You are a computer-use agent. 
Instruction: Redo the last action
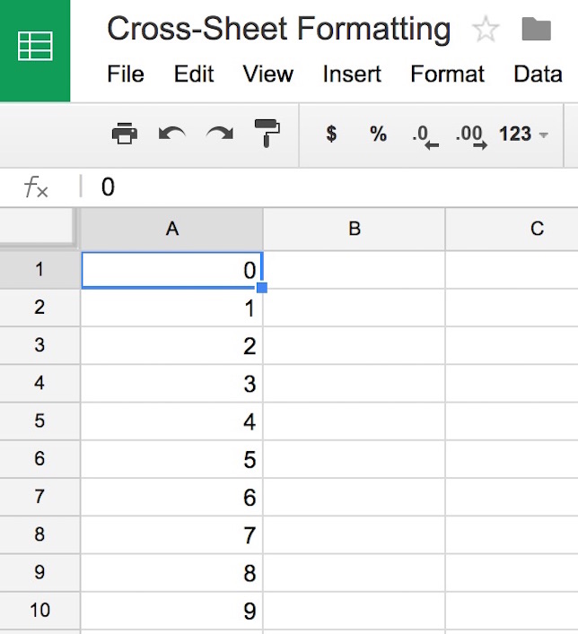tap(219, 134)
